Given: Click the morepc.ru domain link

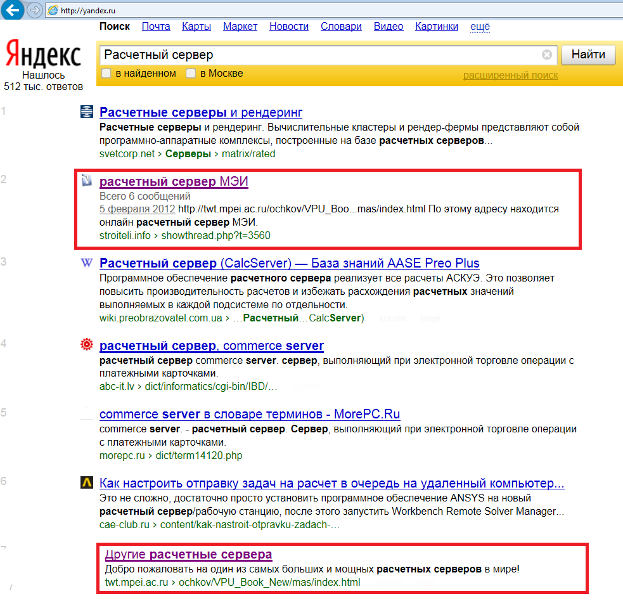Looking at the screenshot, I should point(122,456).
